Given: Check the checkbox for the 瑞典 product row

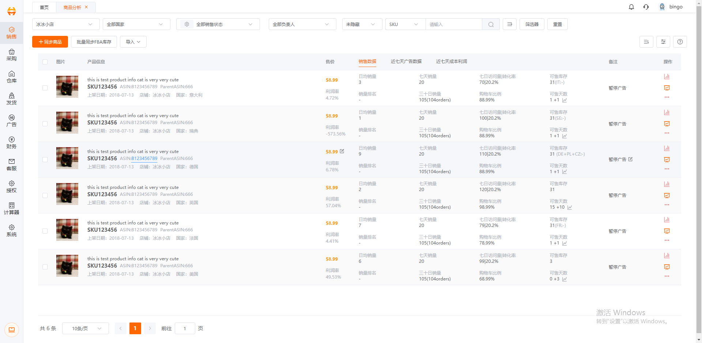Looking at the screenshot, I should pos(45,124).
